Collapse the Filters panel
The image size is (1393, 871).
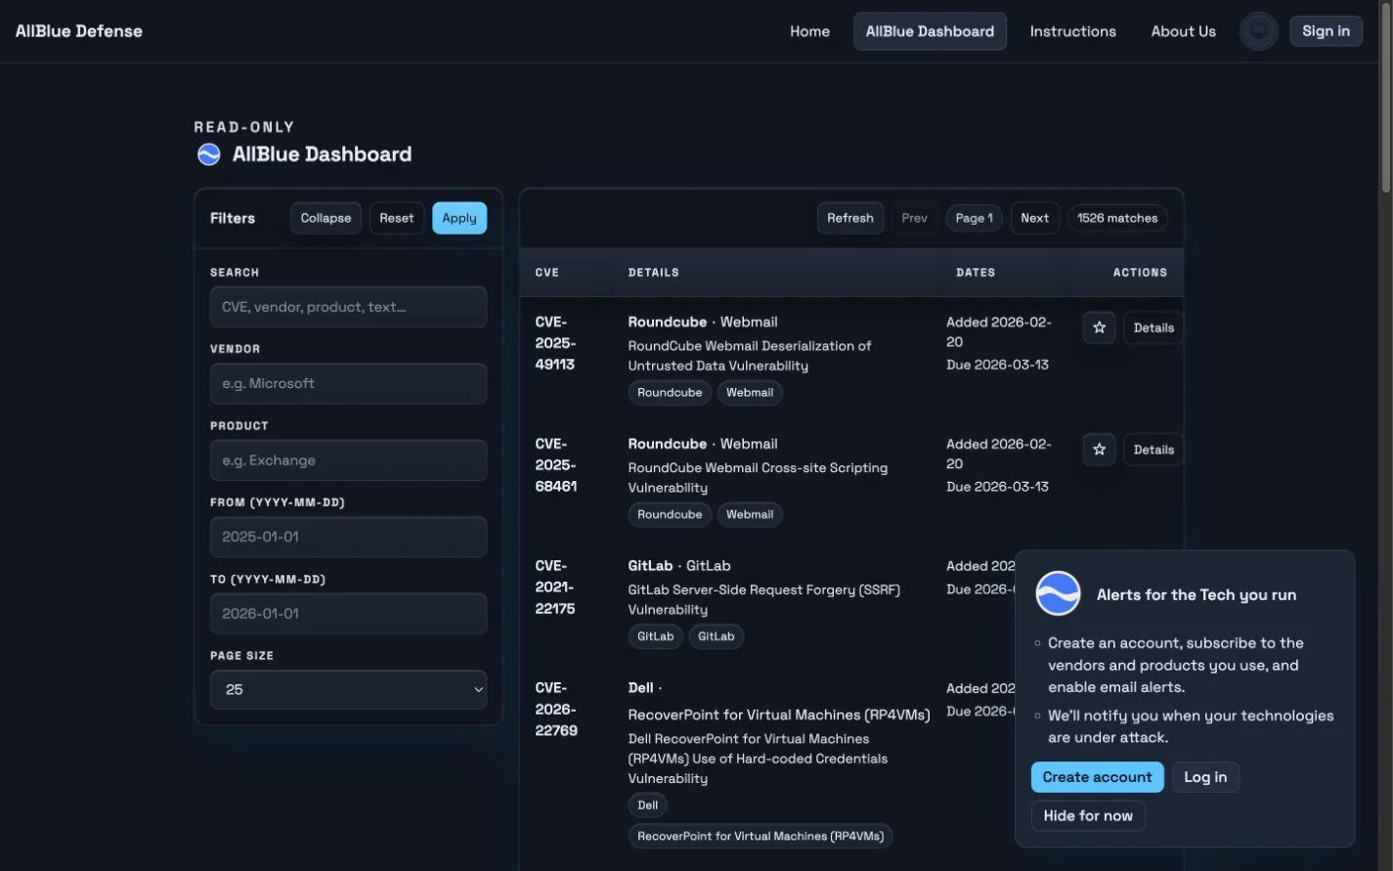coord(326,218)
